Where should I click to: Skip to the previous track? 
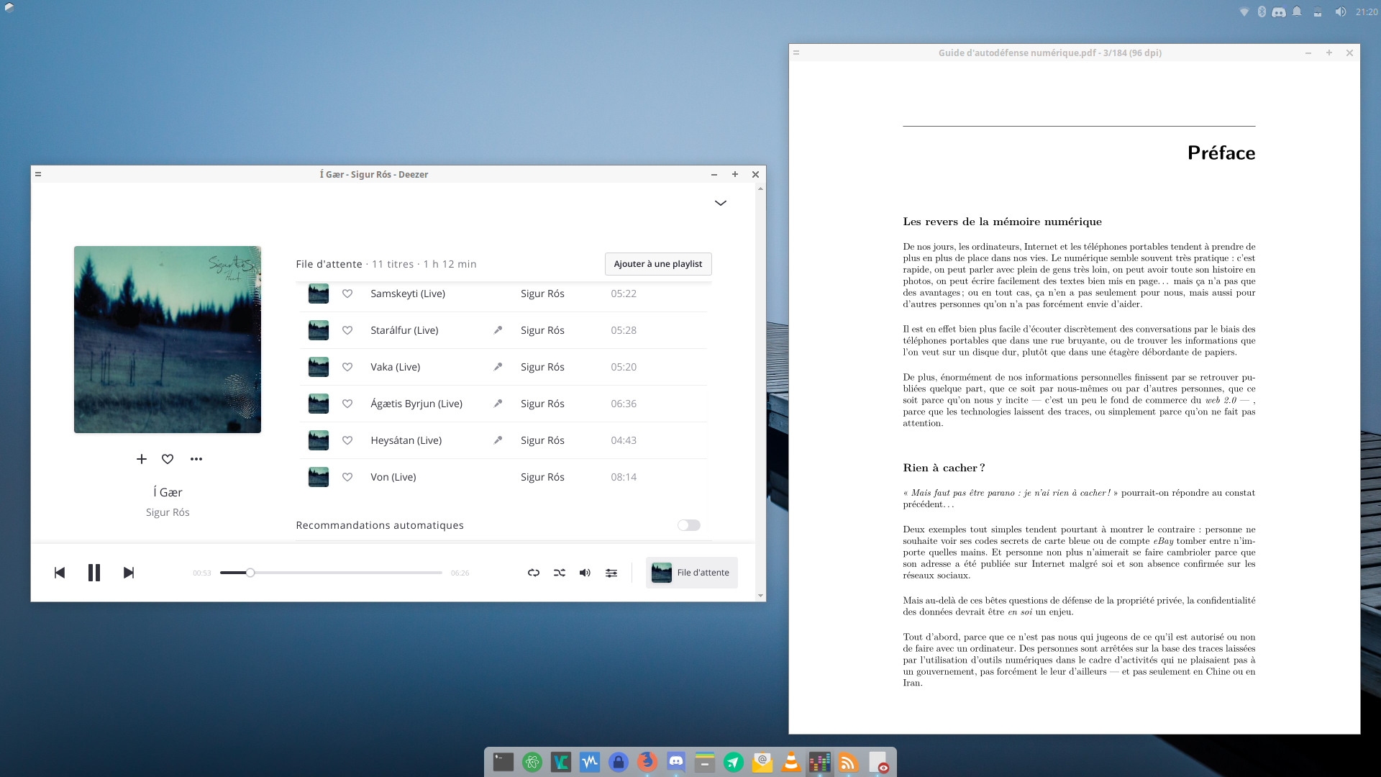pos(60,573)
